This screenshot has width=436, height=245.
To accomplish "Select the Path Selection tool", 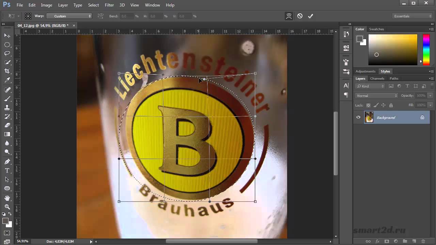I will tap(7, 179).
